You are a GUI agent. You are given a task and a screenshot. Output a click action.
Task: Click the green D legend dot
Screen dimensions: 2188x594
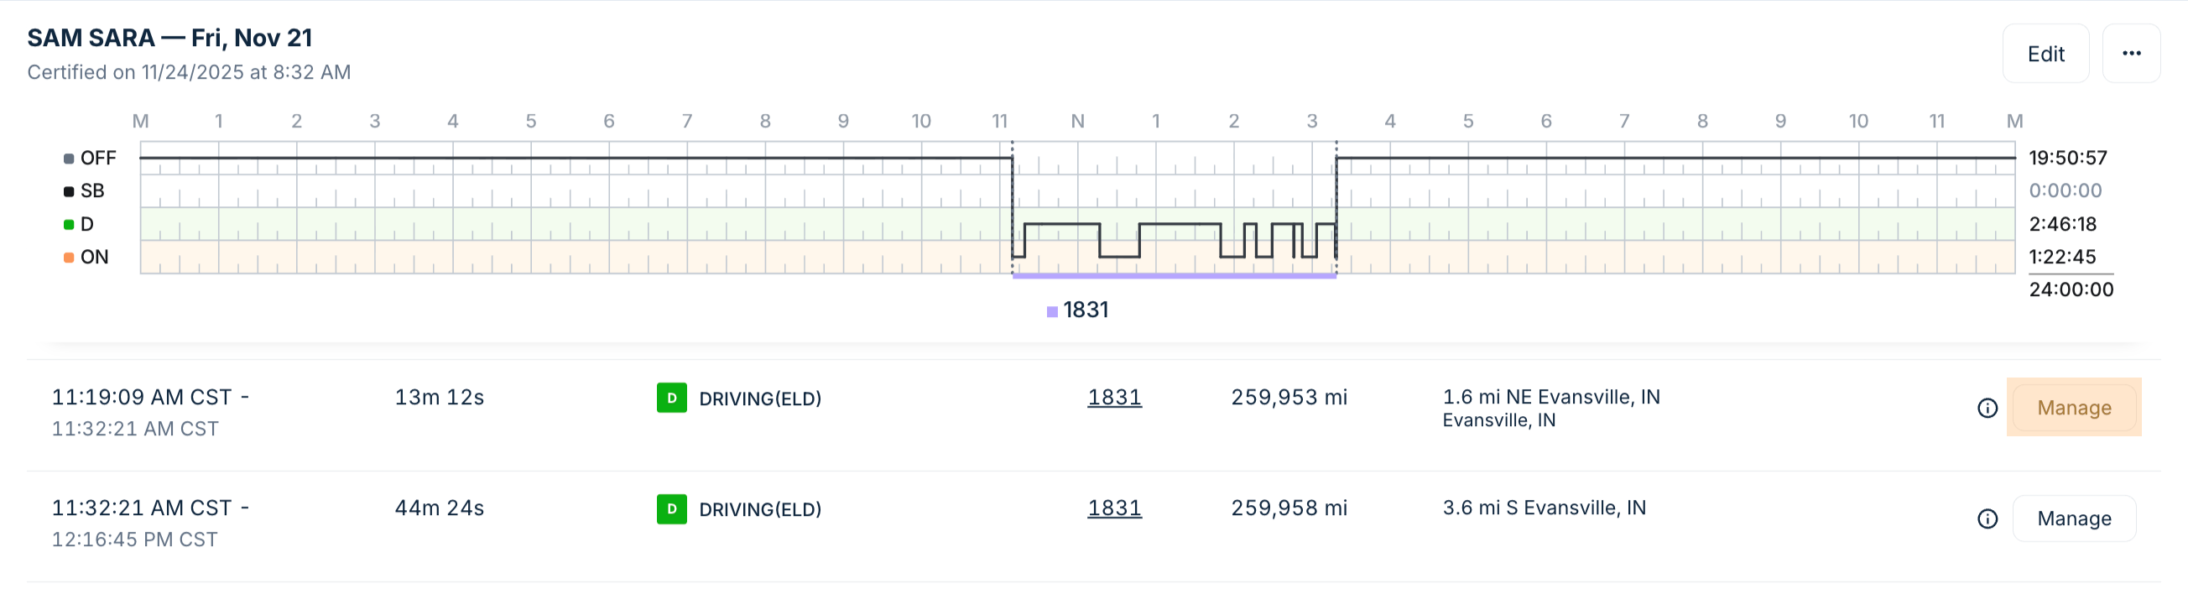click(x=69, y=225)
